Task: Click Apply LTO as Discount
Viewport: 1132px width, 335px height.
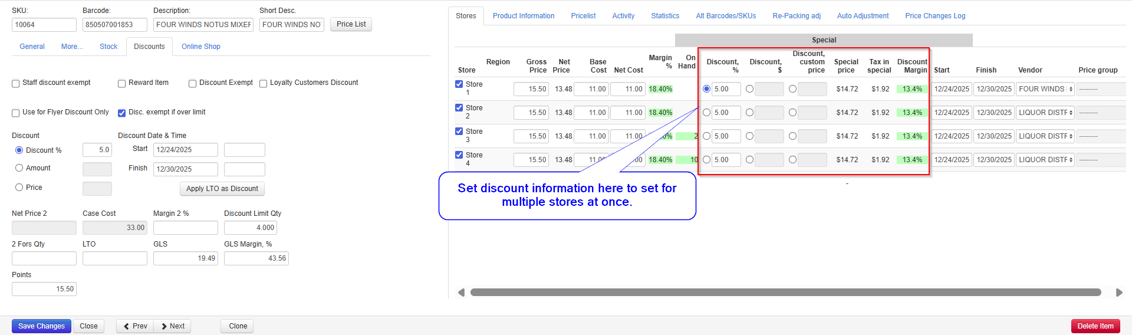Action: pyautogui.click(x=222, y=189)
